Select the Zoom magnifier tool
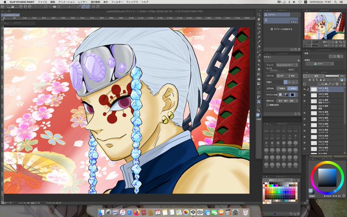 (x=259, y=15)
